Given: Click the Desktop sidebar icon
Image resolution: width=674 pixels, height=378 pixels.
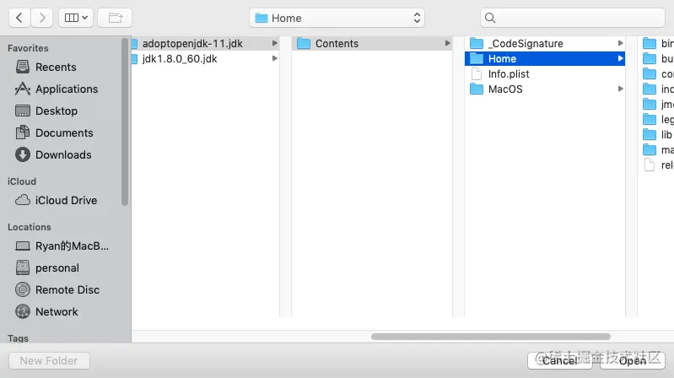Looking at the screenshot, I should click(23, 111).
